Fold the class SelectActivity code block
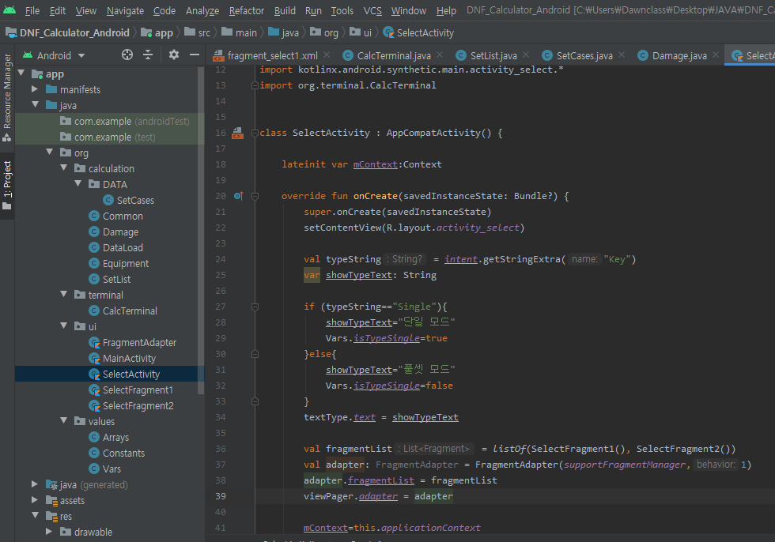775x542 pixels. pos(255,133)
